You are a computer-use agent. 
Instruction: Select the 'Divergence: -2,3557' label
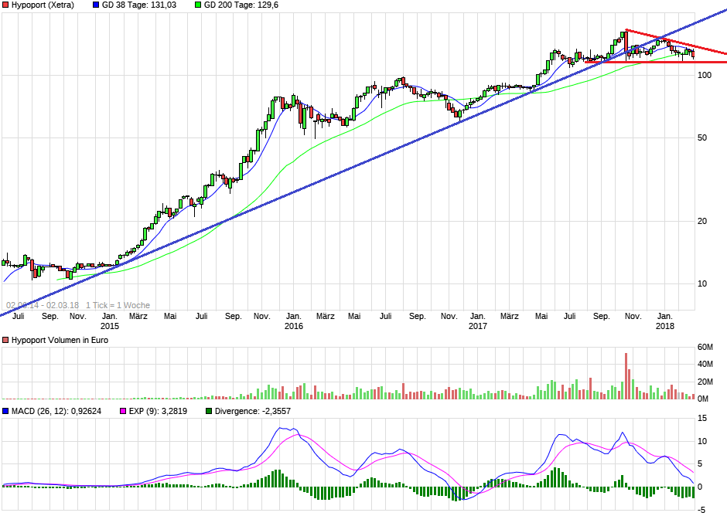tap(253, 411)
